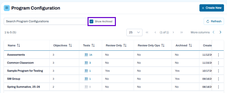This screenshot has height=93, width=227.
Task: Click the "(1 of 1)" page indicator
Action: (x=164, y=32)
